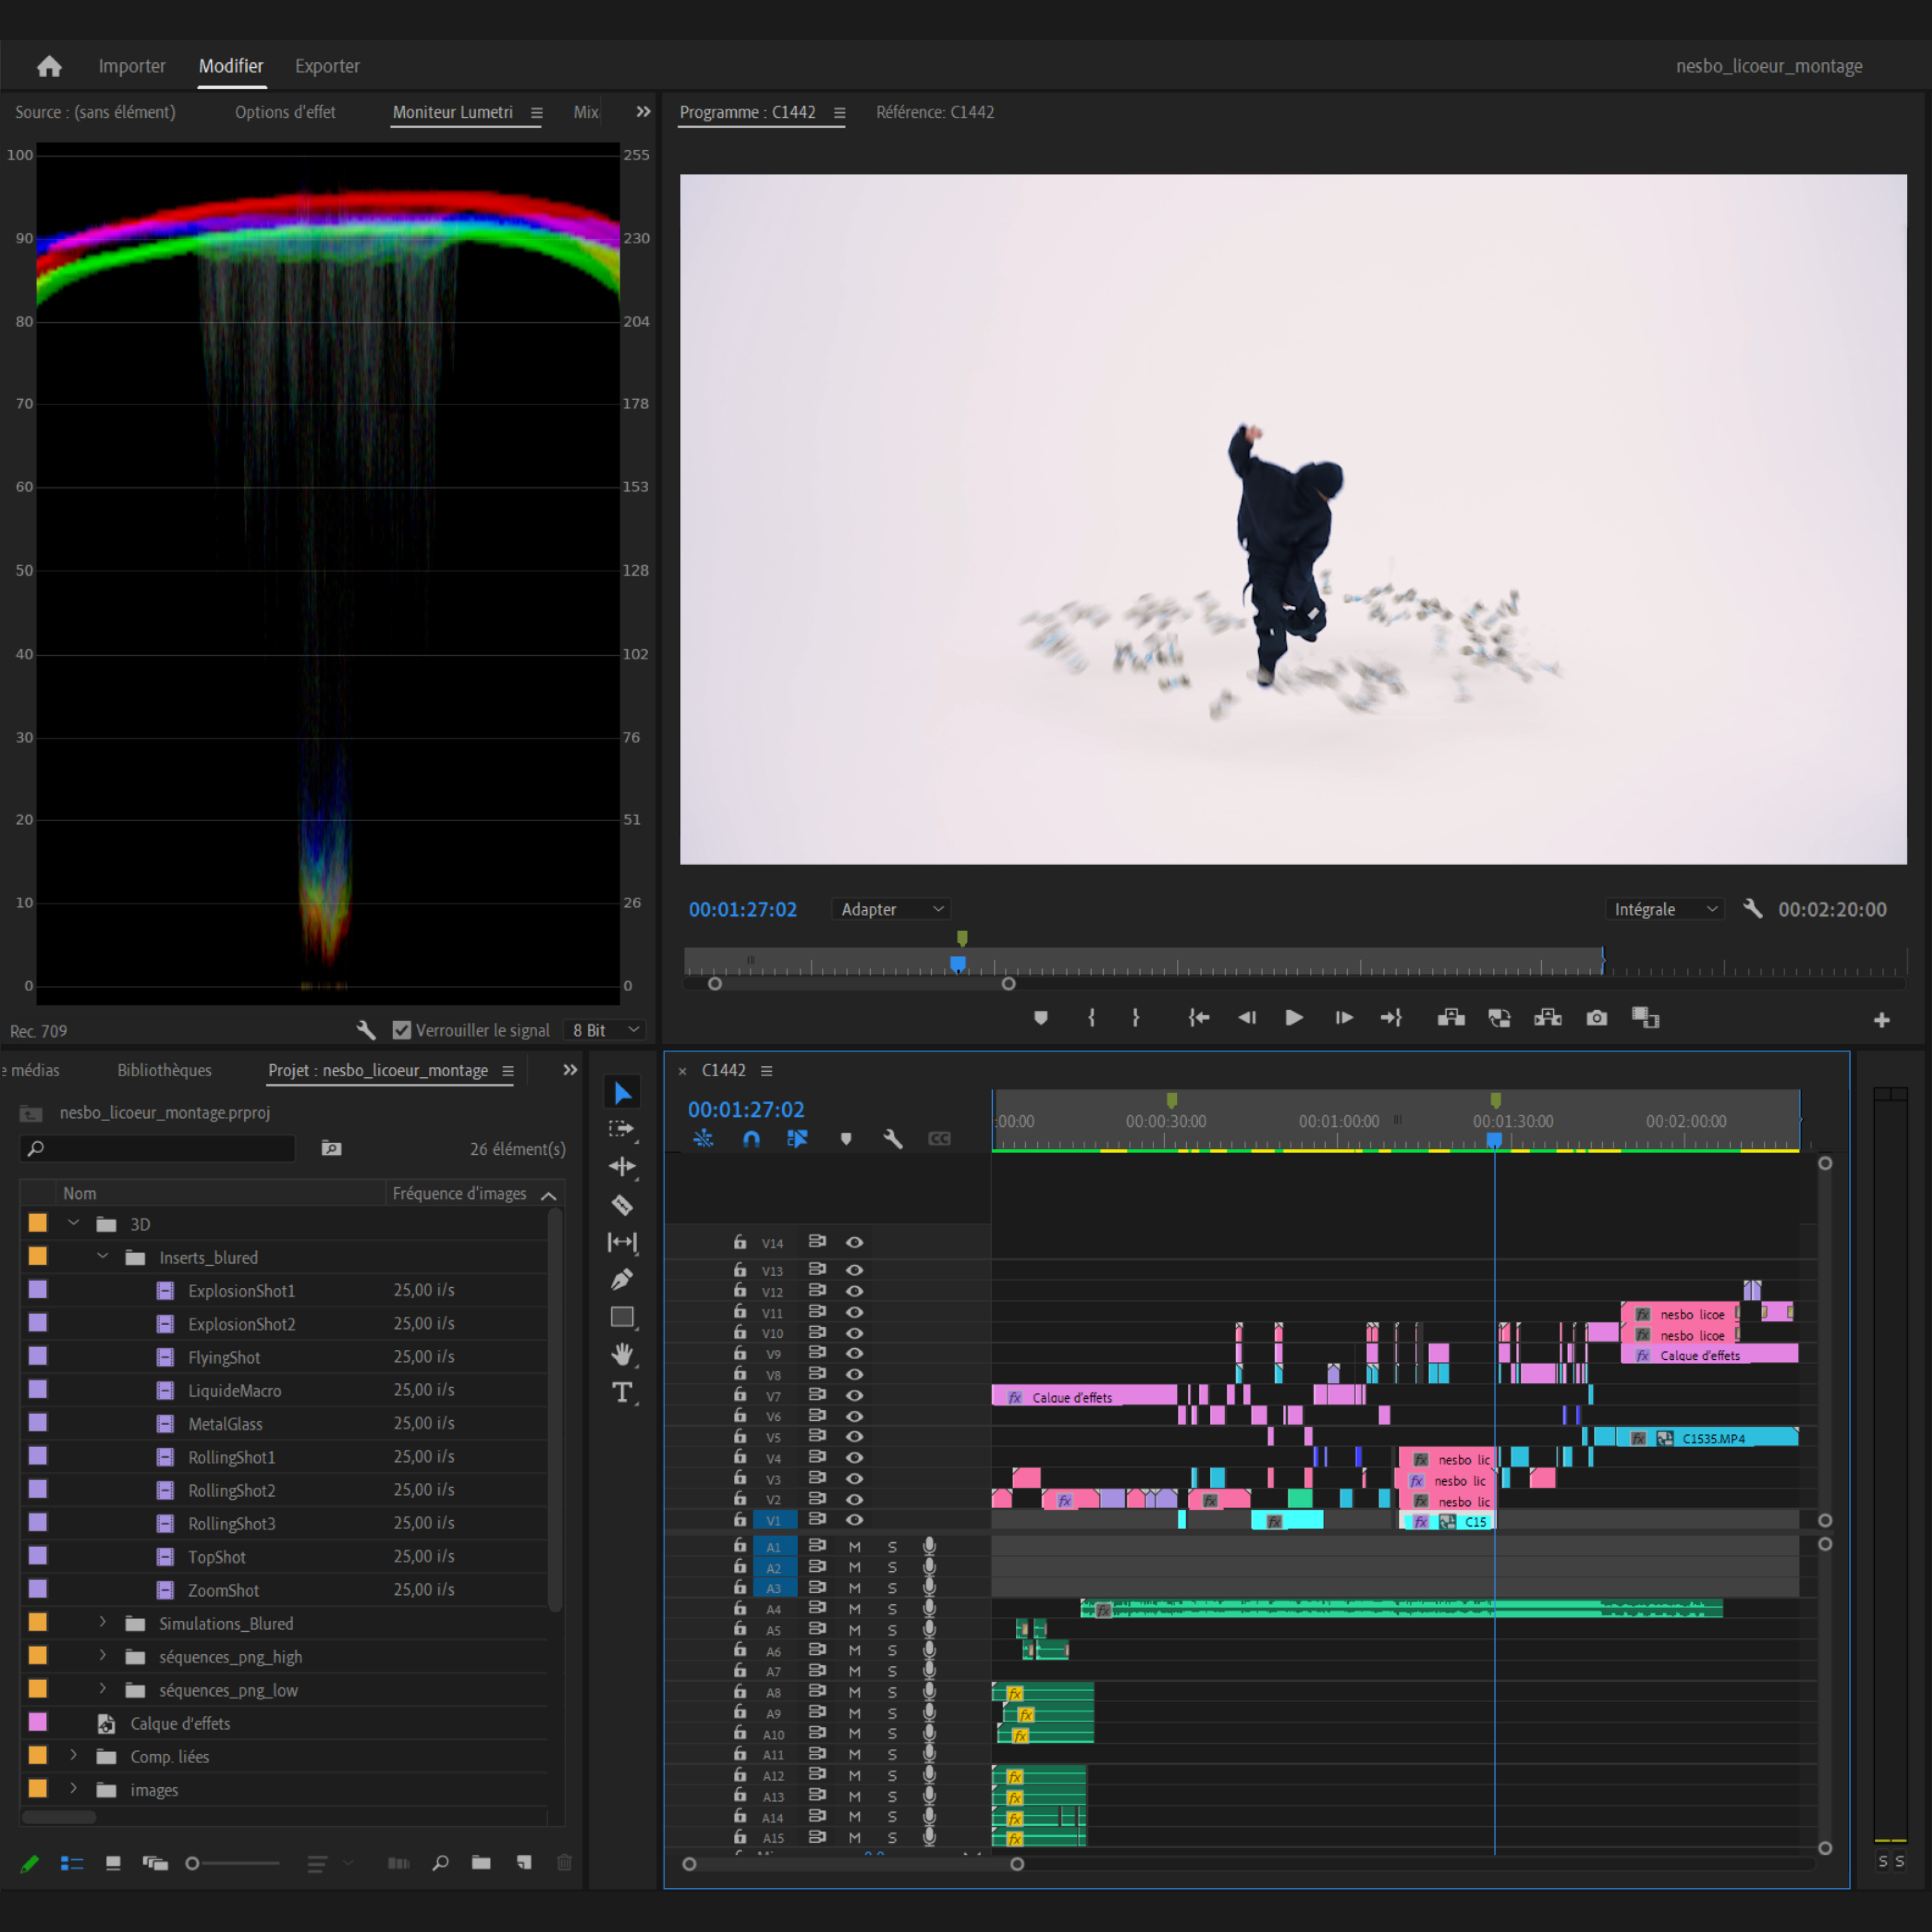Open the Home screen icon

point(49,66)
